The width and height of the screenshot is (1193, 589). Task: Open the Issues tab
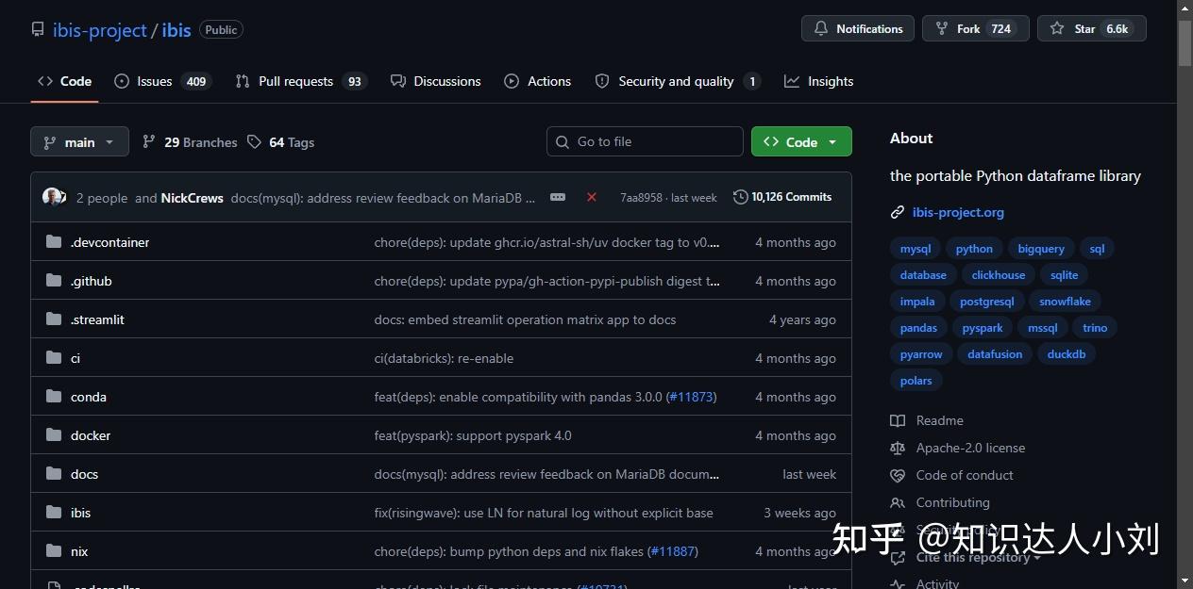point(162,81)
